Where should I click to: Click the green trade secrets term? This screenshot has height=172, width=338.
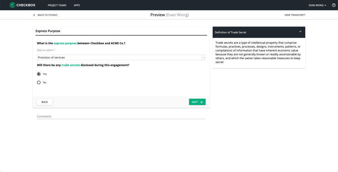coord(71,65)
